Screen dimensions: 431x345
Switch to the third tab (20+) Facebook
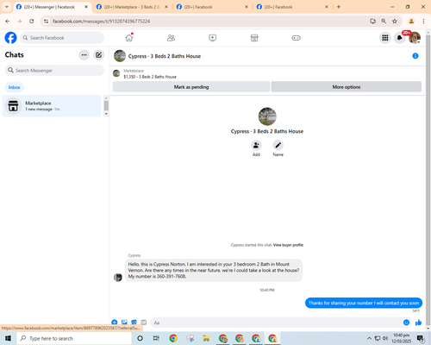point(213,7)
